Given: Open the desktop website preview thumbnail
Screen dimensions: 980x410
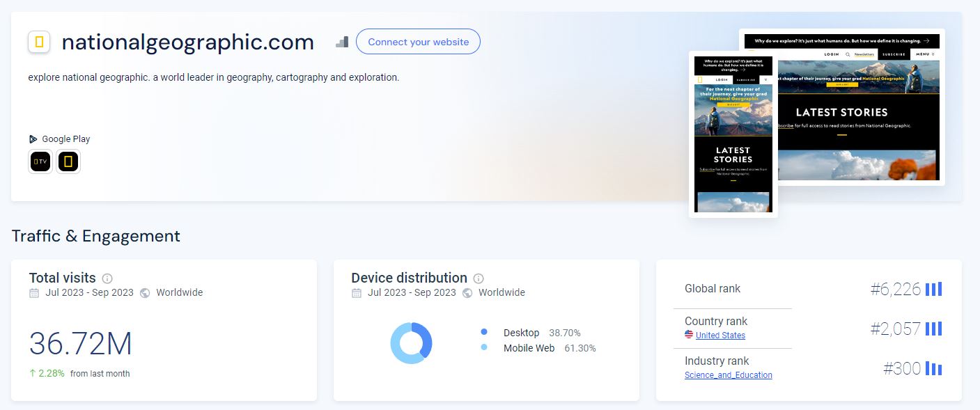Looking at the screenshot, I should (861, 107).
